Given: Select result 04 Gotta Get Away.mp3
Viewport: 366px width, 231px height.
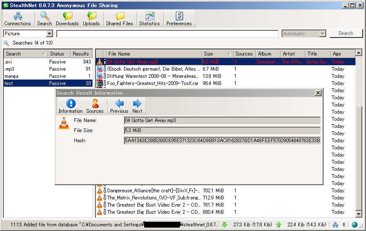Looking at the screenshot, I should point(226,62).
